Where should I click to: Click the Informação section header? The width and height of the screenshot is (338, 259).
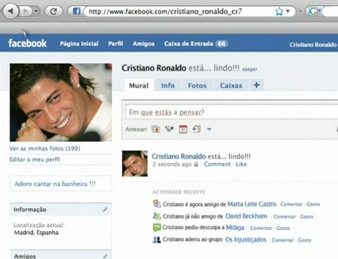point(61,209)
